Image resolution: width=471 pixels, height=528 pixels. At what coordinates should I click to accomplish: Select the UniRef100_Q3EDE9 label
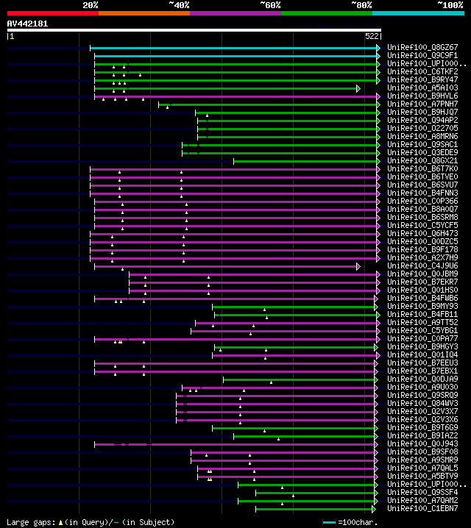click(422, 152)
